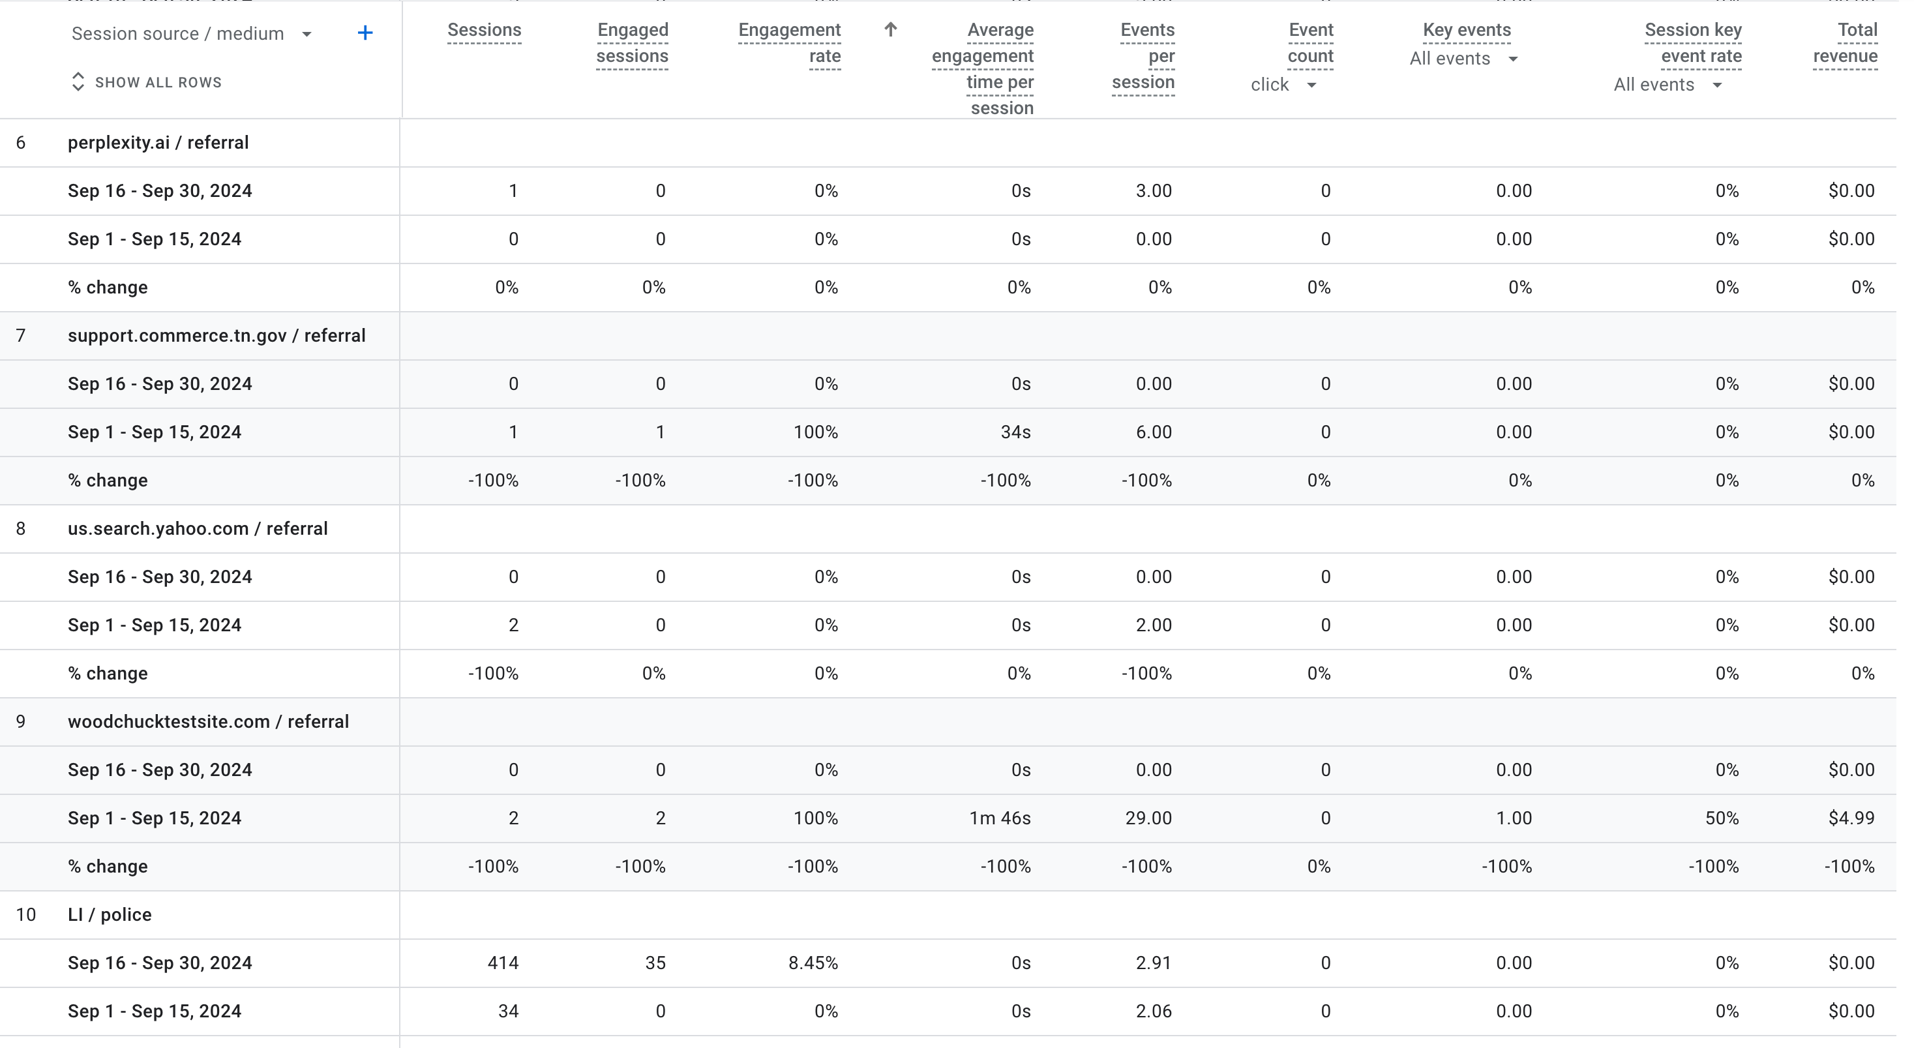The height and width of the screenshot is (1048, 1914).
Task: Select the LI / police row
Action: (110, 915)
